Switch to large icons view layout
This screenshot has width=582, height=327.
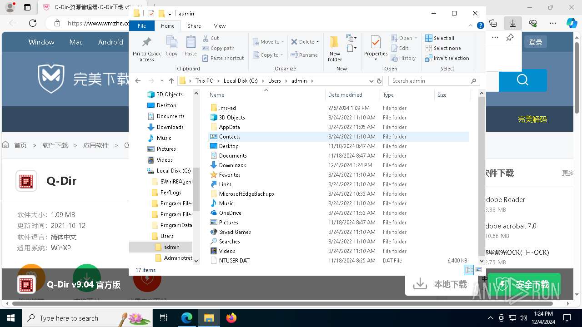point(478,270)
